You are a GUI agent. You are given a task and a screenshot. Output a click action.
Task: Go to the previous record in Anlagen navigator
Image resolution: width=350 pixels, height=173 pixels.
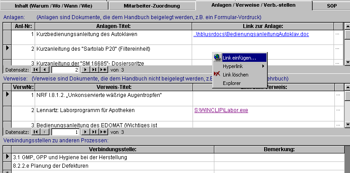click(44, 70)
